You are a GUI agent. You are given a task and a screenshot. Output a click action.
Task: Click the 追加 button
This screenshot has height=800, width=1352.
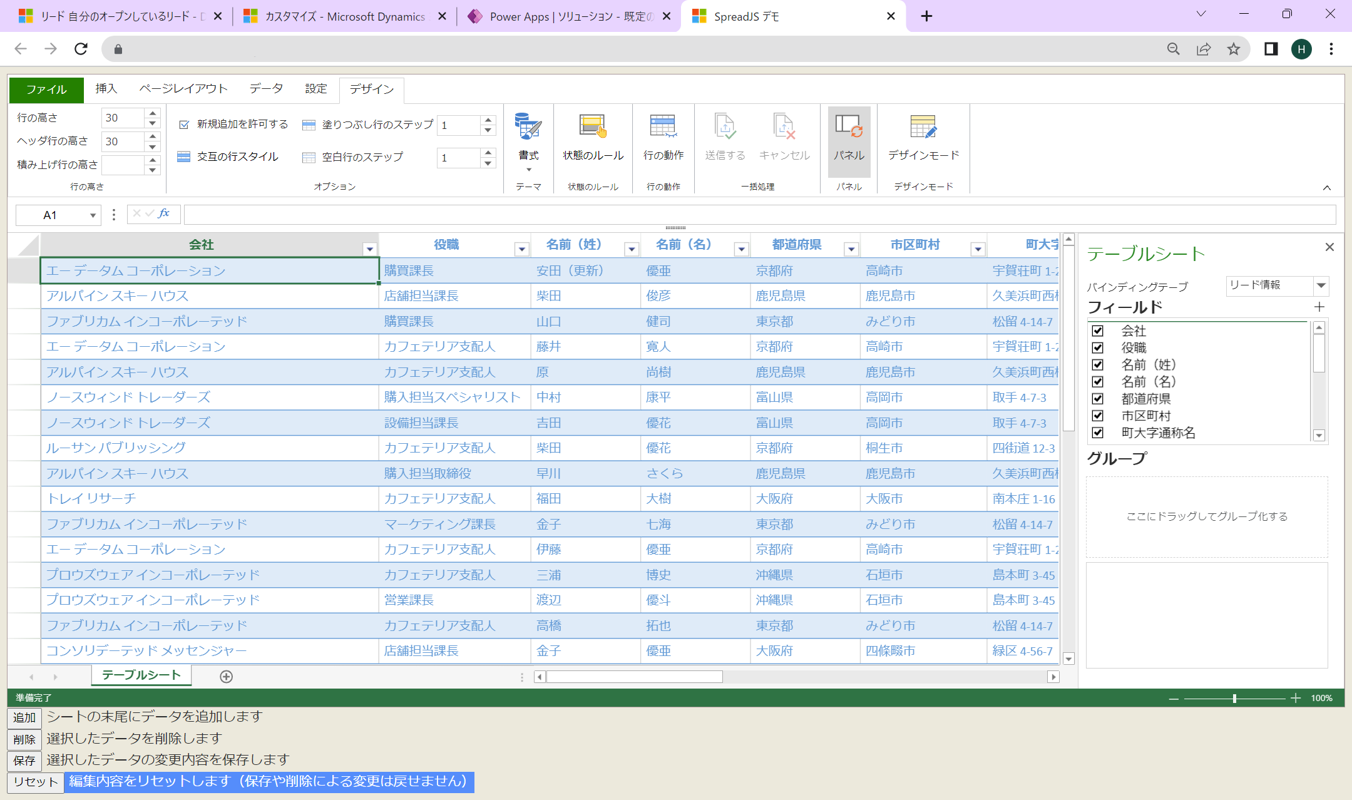point(24,717)
